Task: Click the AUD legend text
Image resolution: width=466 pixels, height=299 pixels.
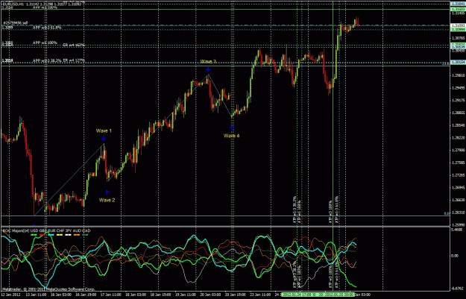Action: coord(78,230)
